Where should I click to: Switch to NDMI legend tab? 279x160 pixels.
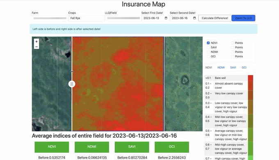pos(221,67)
